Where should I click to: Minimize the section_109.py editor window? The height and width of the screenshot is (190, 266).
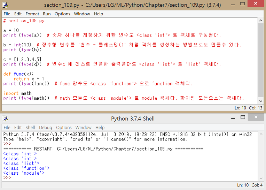233,4
